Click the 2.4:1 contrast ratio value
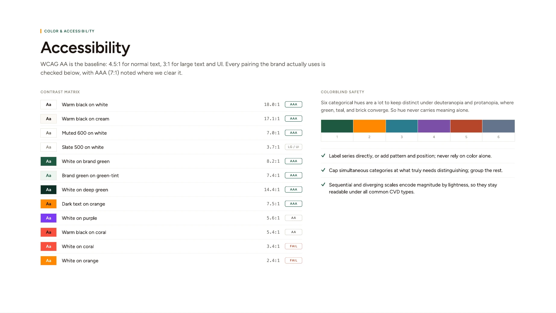This screenshot has height=313, width=556. tap(273, 260)
